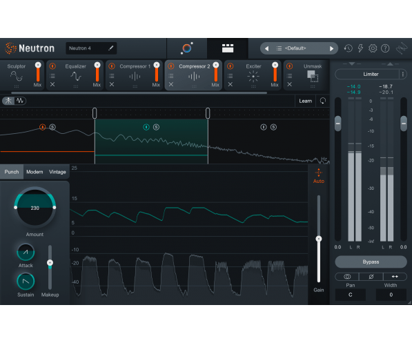Adjust the Exciter Mix slider

[x=275, y=72]
